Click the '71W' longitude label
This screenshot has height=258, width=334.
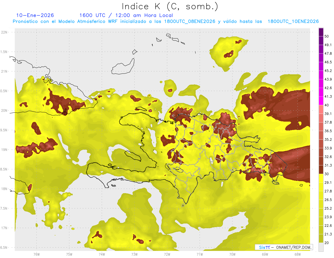pyautogui.click(x=200, y=254)
